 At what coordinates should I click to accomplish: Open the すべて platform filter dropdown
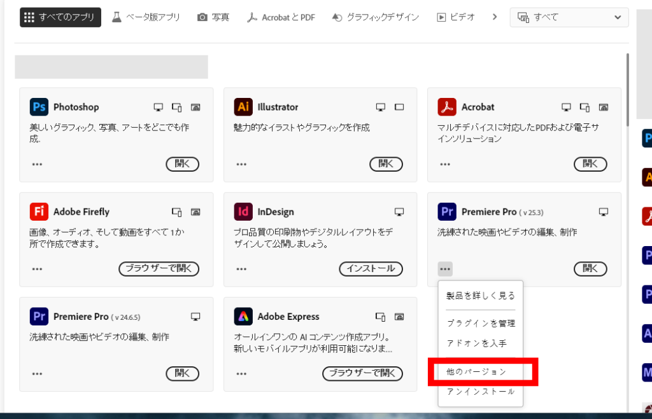pos(569,17)
